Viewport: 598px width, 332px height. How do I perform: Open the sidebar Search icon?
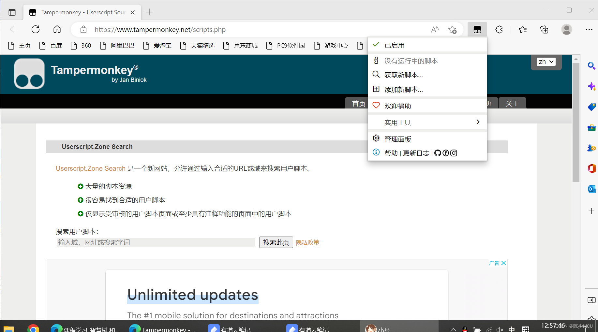click(x=591, y=66)
